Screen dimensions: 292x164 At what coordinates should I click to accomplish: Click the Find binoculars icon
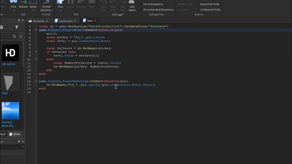point(13,2)
